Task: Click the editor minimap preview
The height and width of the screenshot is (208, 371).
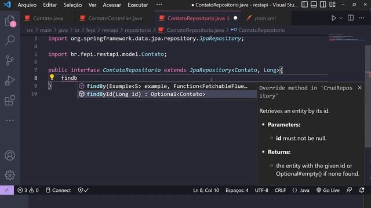Action: pos(346,38)
